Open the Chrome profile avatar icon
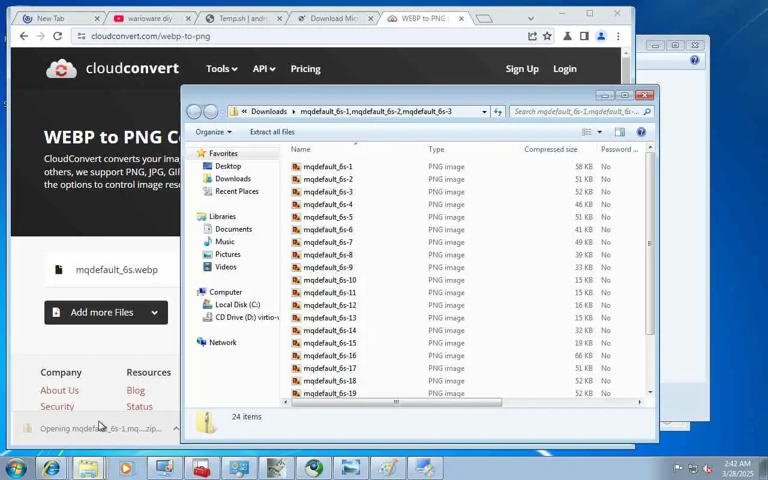Viewport: 768px width, 480px height. click(x=601, y=36)
